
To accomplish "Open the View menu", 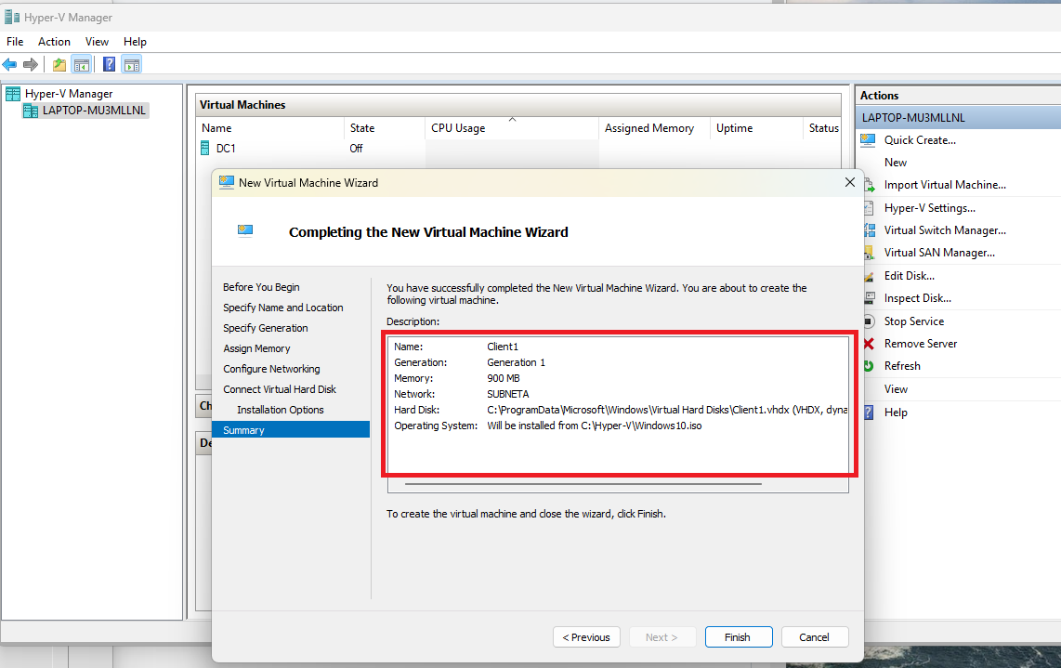I will [97, 41].
